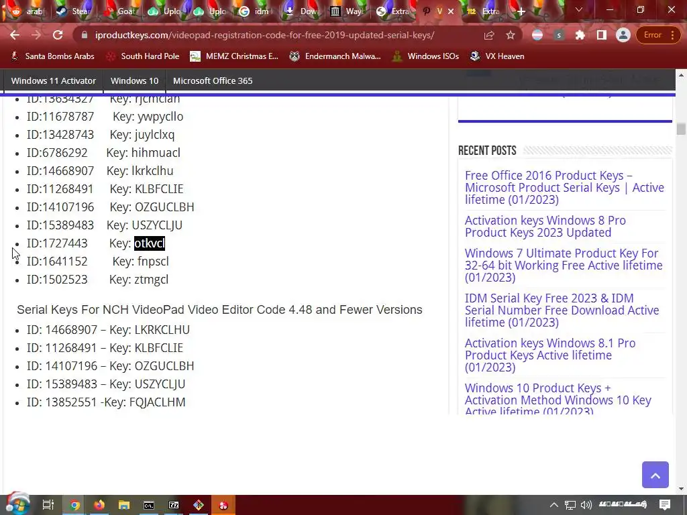Viewport: 687px width, 515px height.
Task: Open the Endermanch Malware bookmark
Action: (335, 56)
